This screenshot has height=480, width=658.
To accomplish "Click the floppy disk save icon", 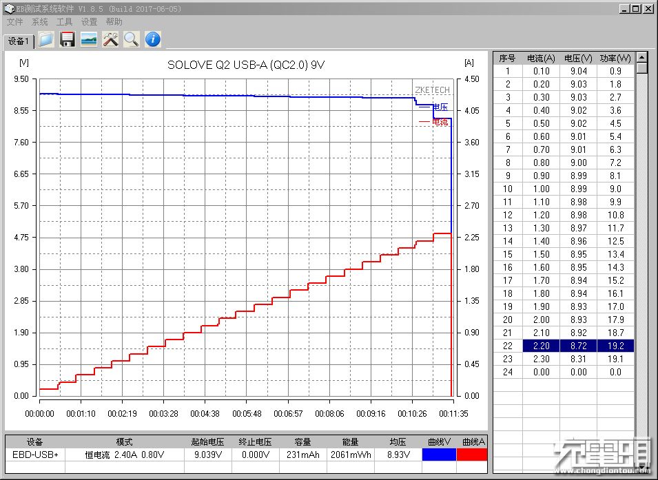I will (x=68, y=39).
